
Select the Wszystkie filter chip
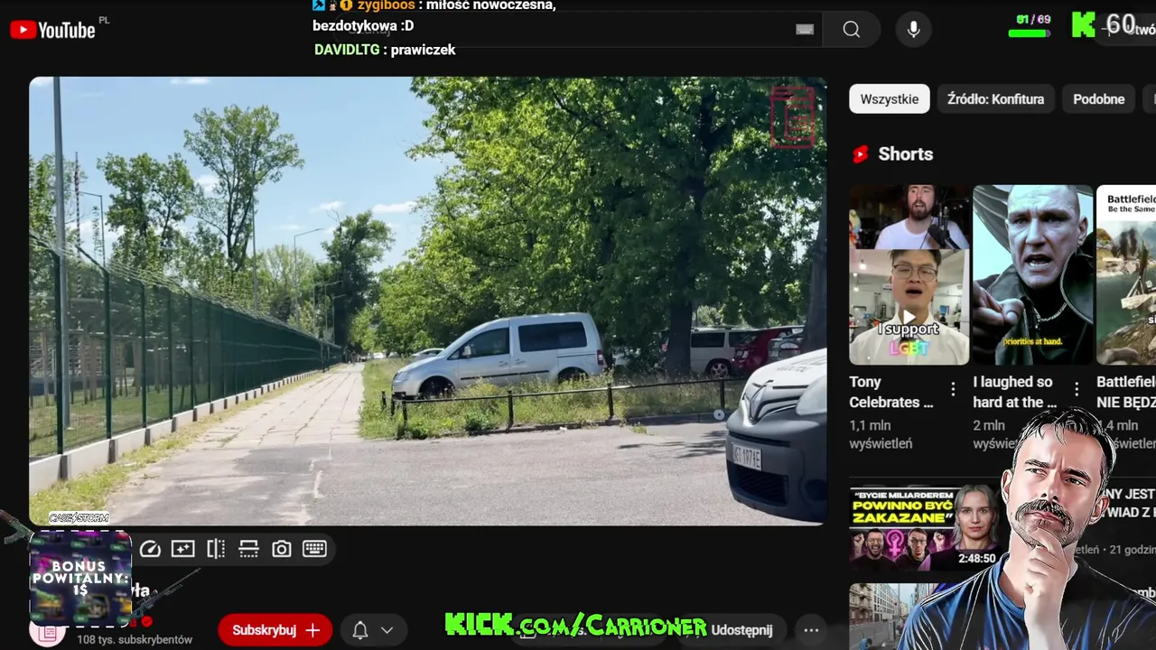tap(890, 99)
